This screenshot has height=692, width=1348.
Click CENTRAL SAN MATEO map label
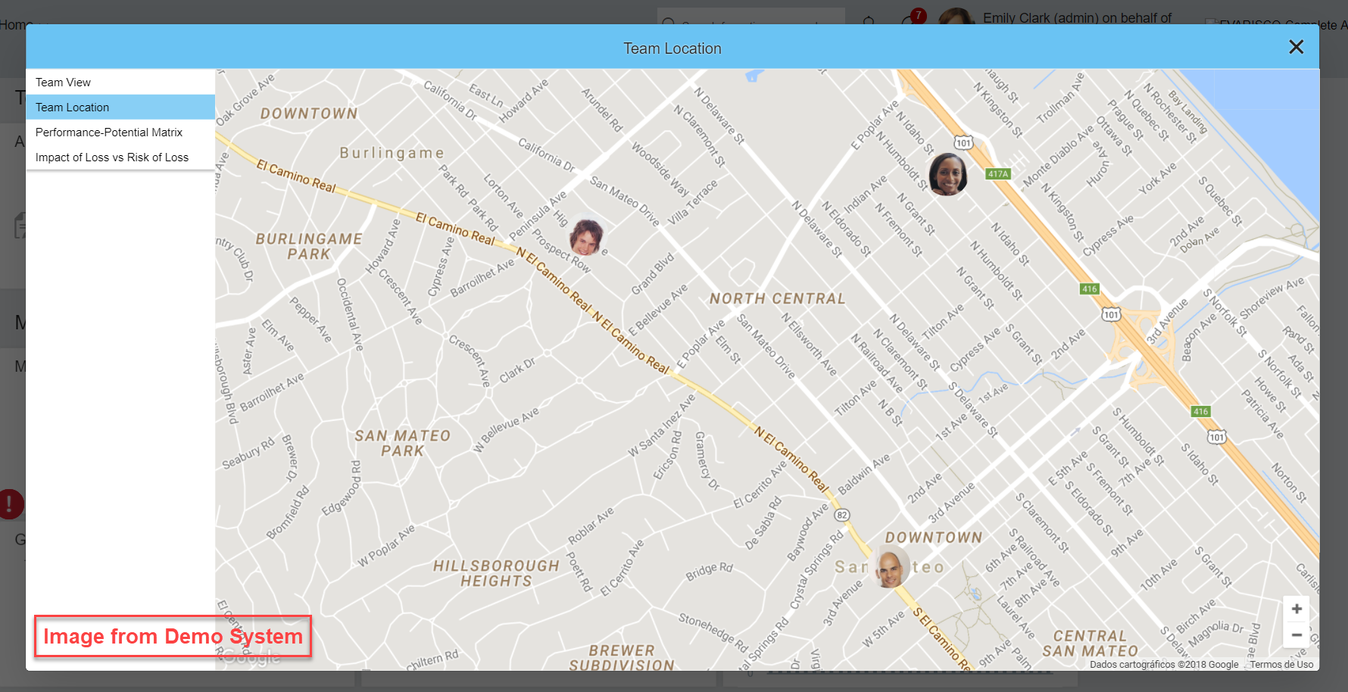(1090, 644)
